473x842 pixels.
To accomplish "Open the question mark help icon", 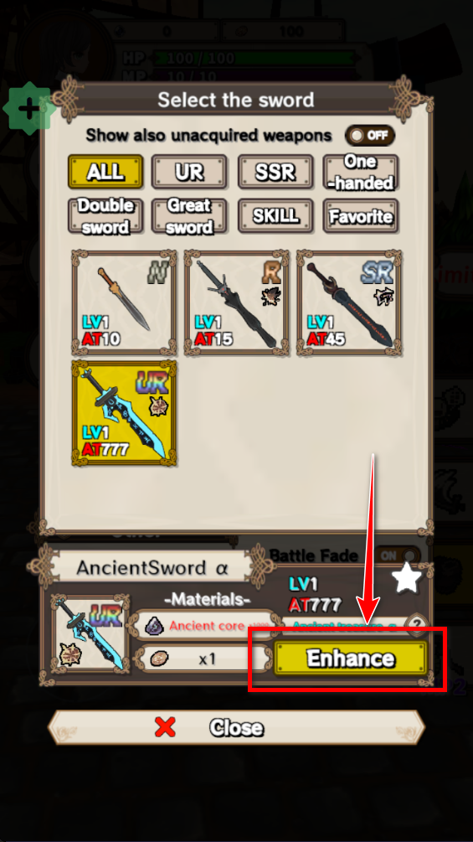I will (x=414, y=625).
